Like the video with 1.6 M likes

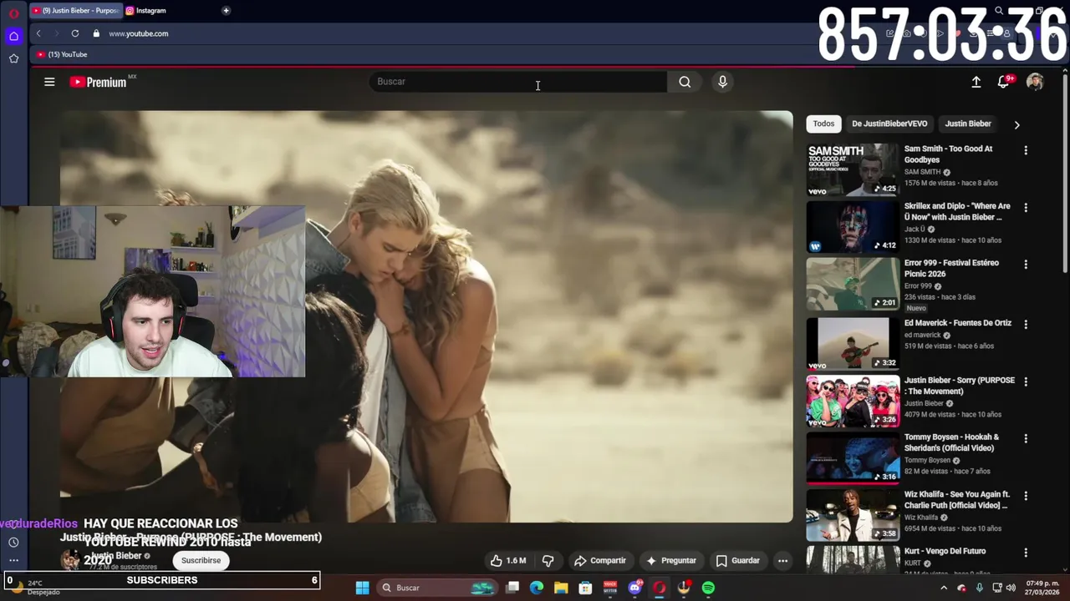(x=508, y=561)
